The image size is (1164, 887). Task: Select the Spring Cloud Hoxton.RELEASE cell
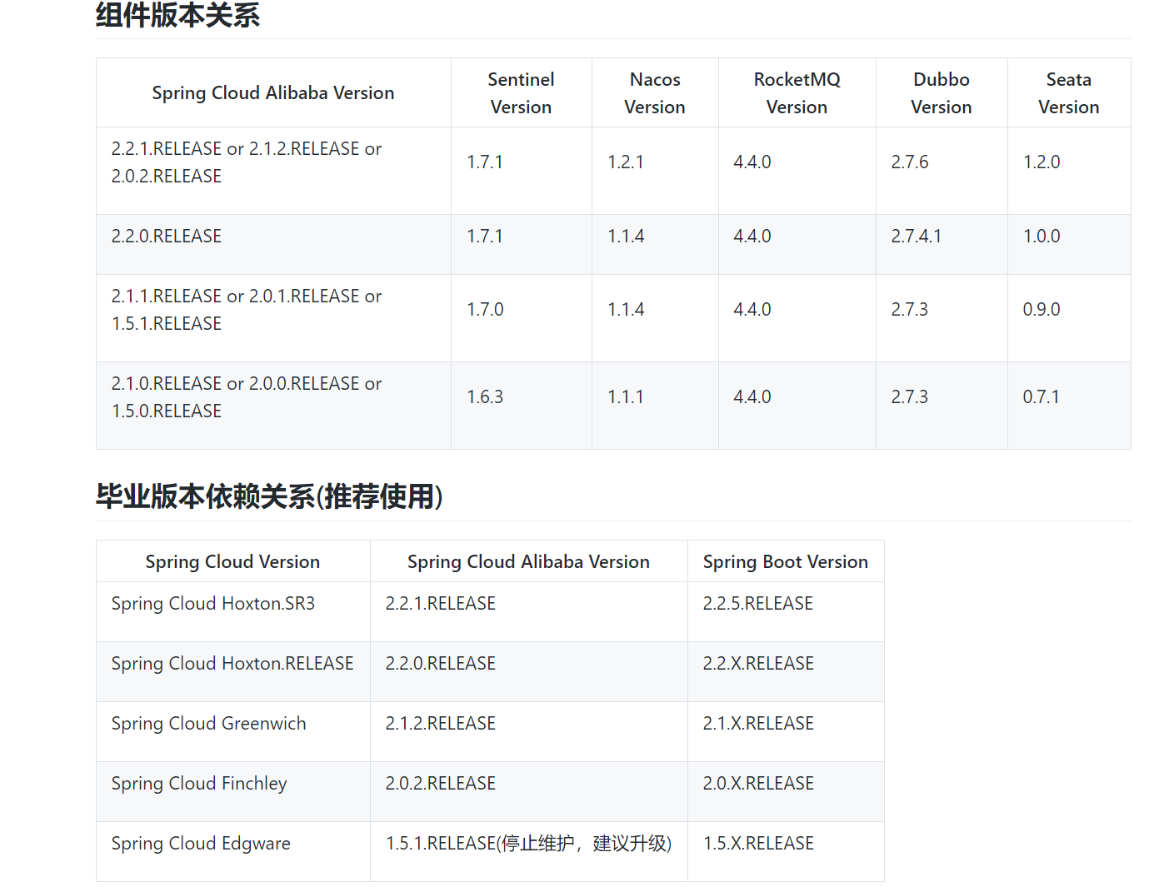click(x=232, y=664)
